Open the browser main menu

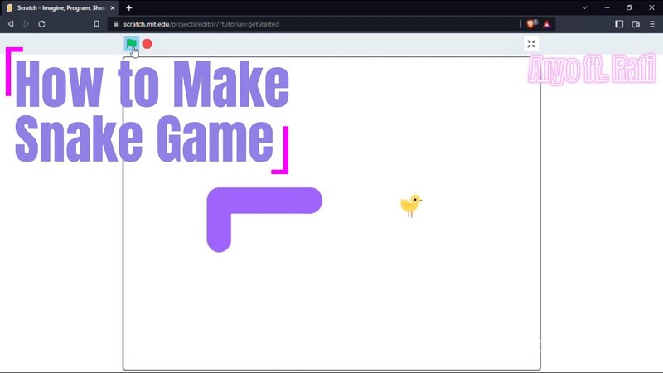[x=652, y=24]
